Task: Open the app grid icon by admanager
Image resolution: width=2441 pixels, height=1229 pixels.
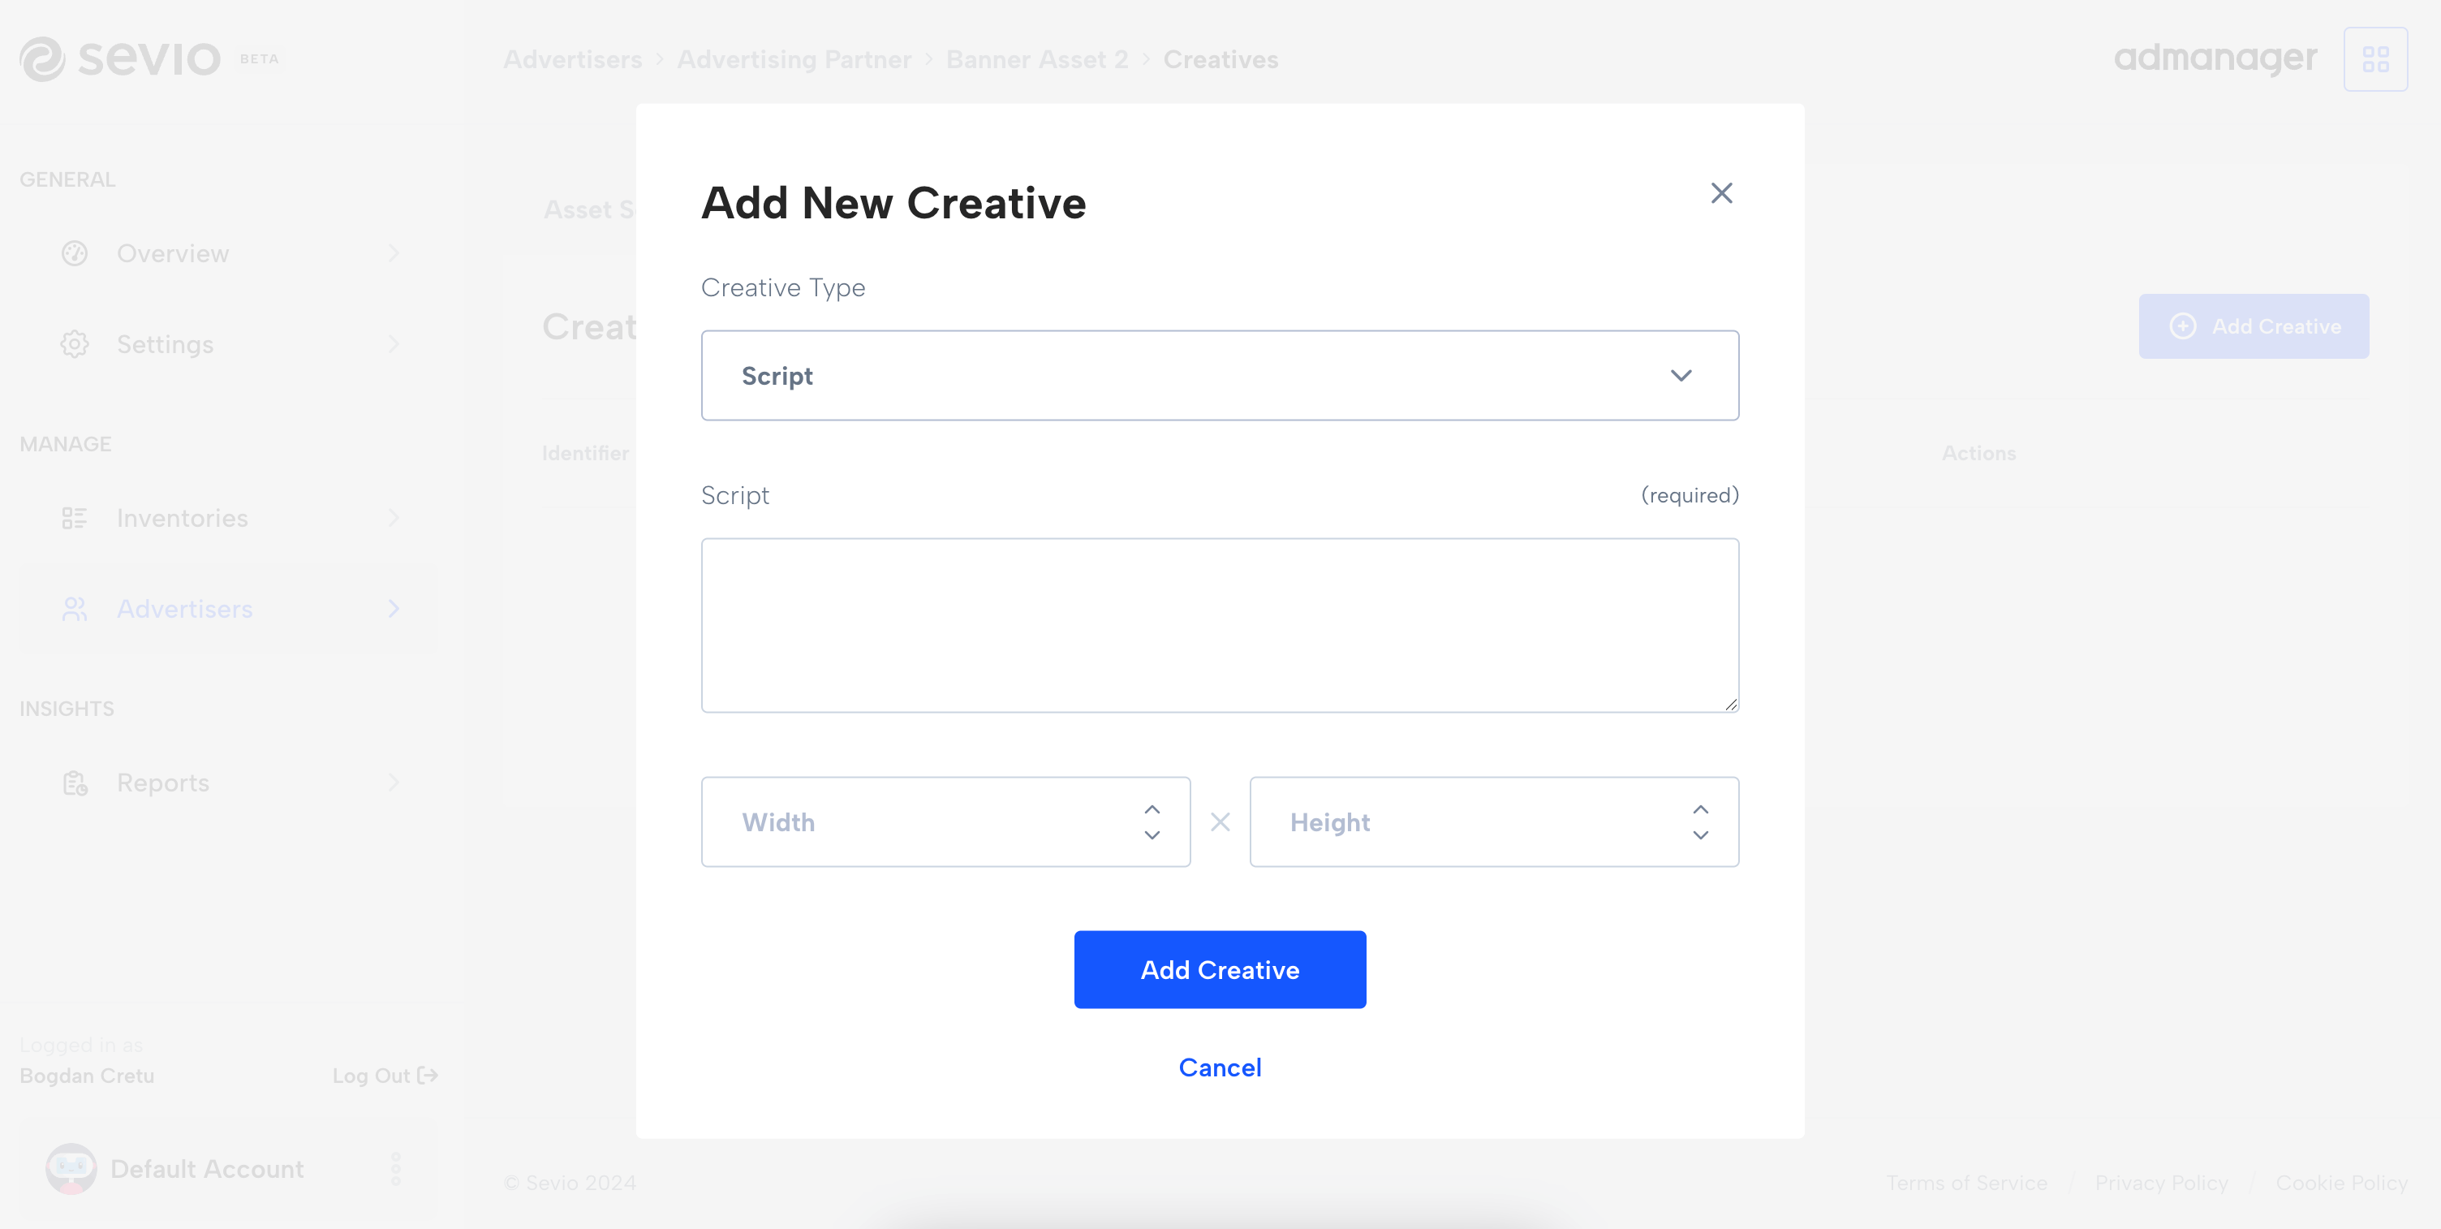Action: point(2374,58)
